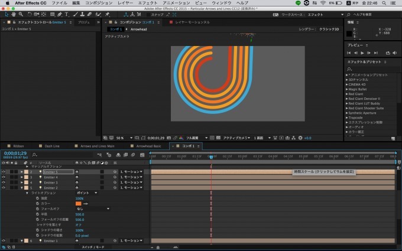Select the Type (T) tool
The width and height of the screenshot is (402, 251).
point(66,14)
